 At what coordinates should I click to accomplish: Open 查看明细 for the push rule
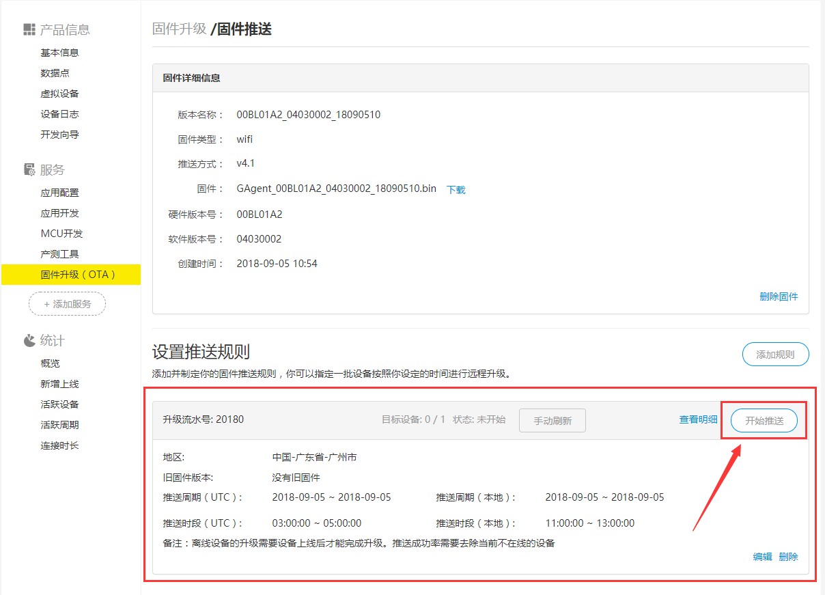point(698,420)
